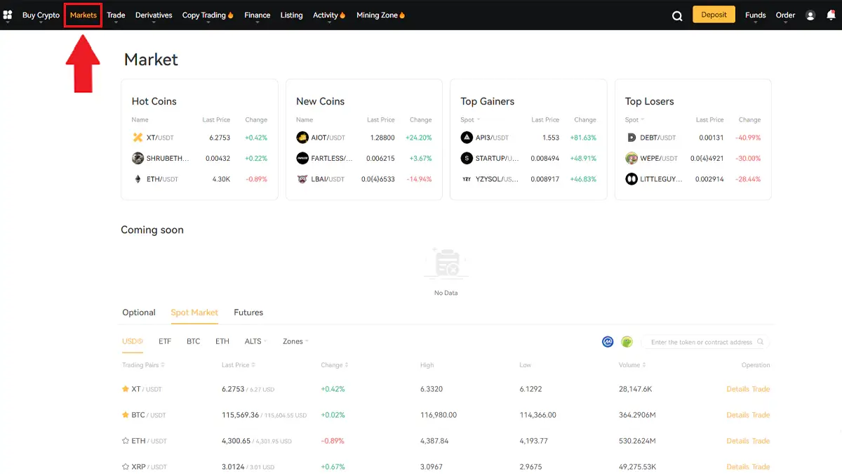The image size is (842, 474).
Task: Select the ETH market sub-tab
Action: click(222, 341)
